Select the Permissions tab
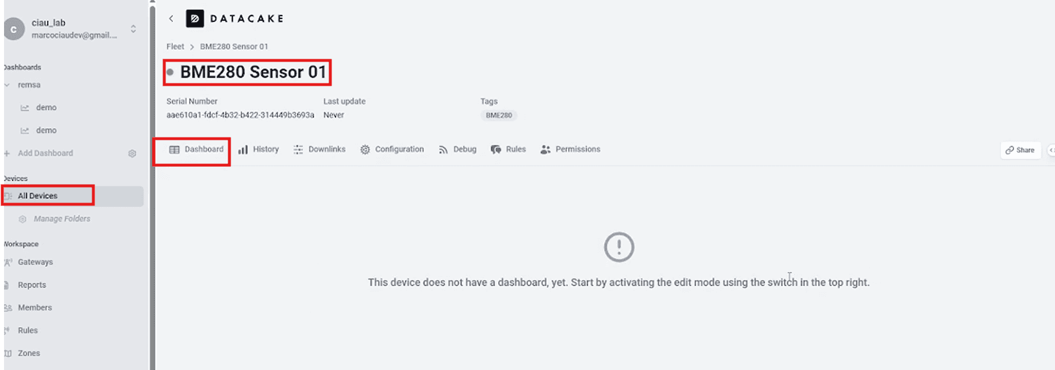The image size is (1055, 370). [x=571, y=150]
